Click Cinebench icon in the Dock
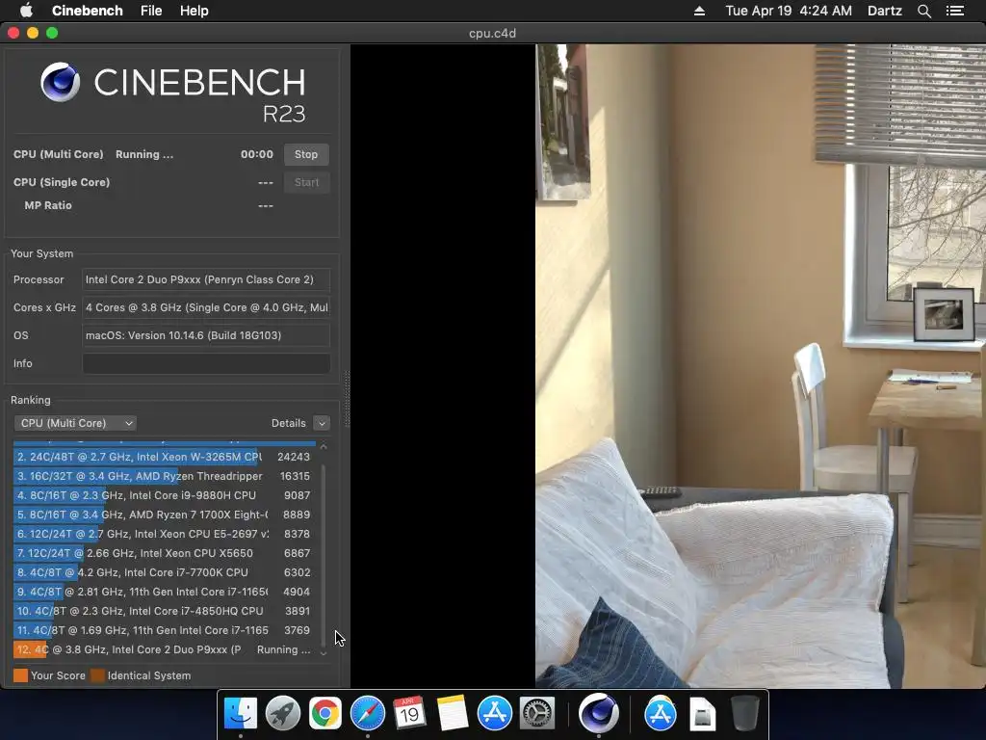Image resolution: width=986 pixels, height=740 pixels. (598, 712)
